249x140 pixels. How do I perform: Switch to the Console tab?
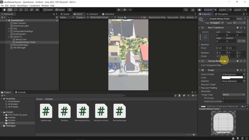pos(20,92)
